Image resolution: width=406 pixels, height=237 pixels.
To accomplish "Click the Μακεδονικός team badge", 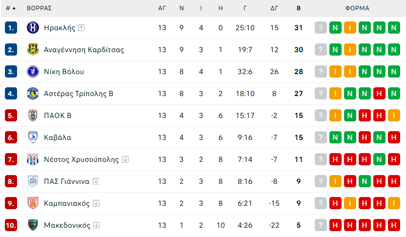I will (x=32, y=225).
